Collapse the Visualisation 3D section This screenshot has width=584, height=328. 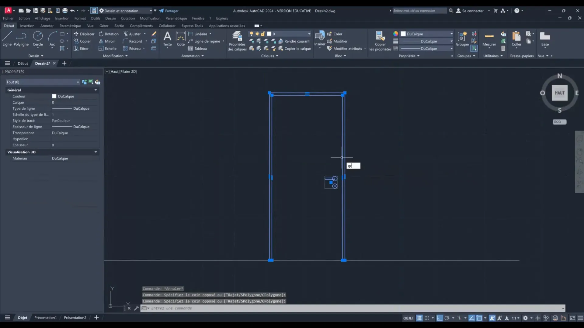pos(96,152)
